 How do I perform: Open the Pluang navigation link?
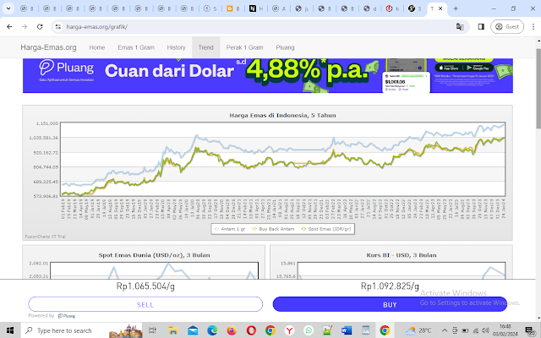click(x=285, y=47)
